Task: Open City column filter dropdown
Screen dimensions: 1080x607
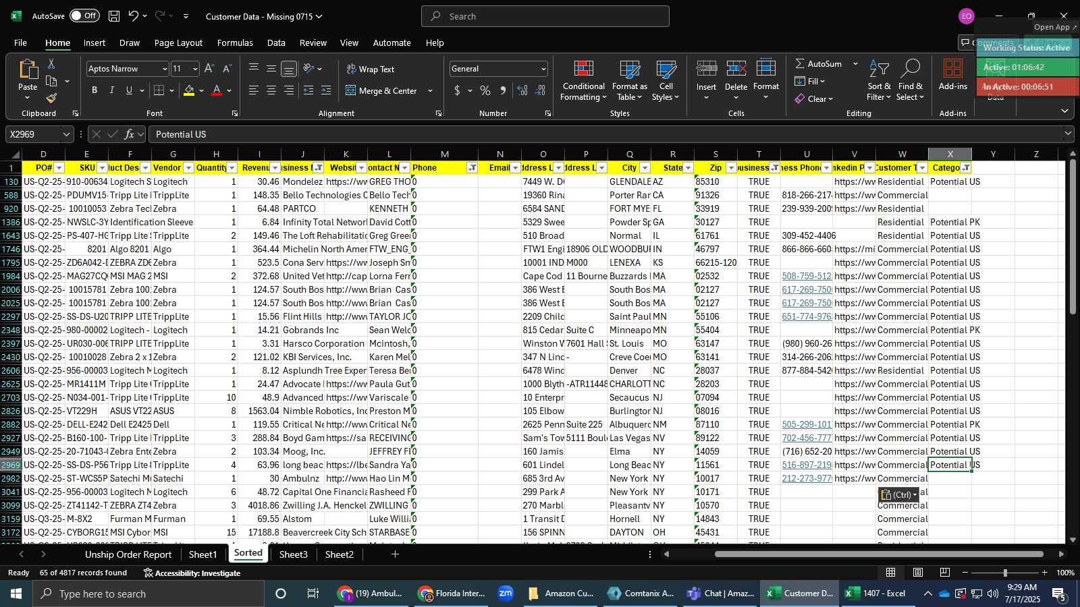Action: (x=645, y=168)
